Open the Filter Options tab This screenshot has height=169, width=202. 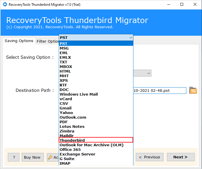coord(47,41)
